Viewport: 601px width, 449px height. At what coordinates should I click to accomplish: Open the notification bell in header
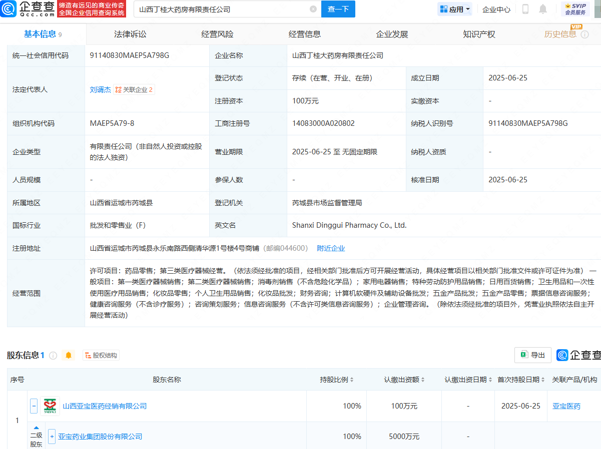(543, 9)
